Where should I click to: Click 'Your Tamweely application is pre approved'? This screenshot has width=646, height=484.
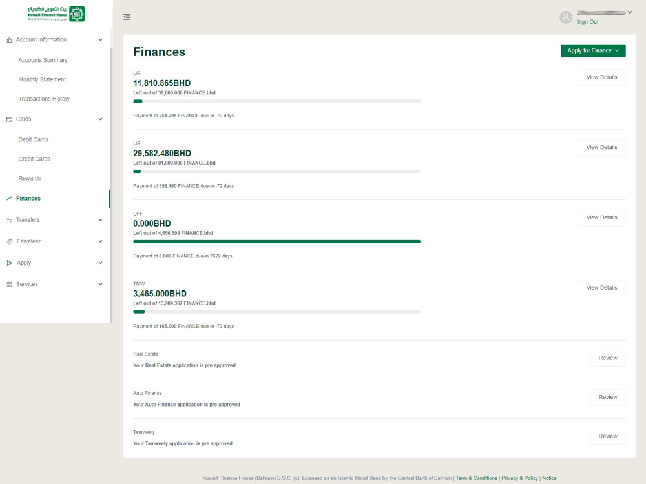(183, 444)
